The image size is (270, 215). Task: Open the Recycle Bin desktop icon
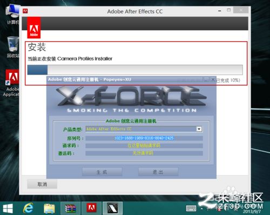pyautogui.click(x=13, y=47)
